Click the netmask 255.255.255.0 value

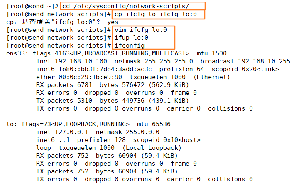coord(169,61)
